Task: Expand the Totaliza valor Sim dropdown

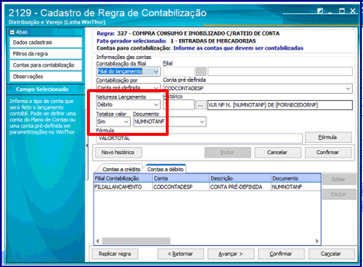Action: click(127, 122)
